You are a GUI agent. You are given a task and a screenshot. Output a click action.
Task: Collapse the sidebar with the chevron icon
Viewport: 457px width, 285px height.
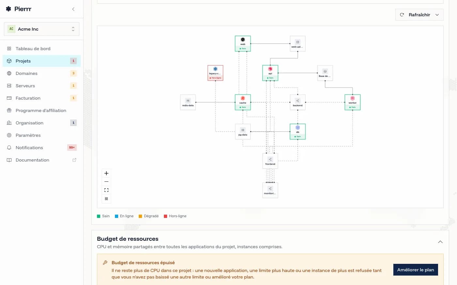coord(73,9)
